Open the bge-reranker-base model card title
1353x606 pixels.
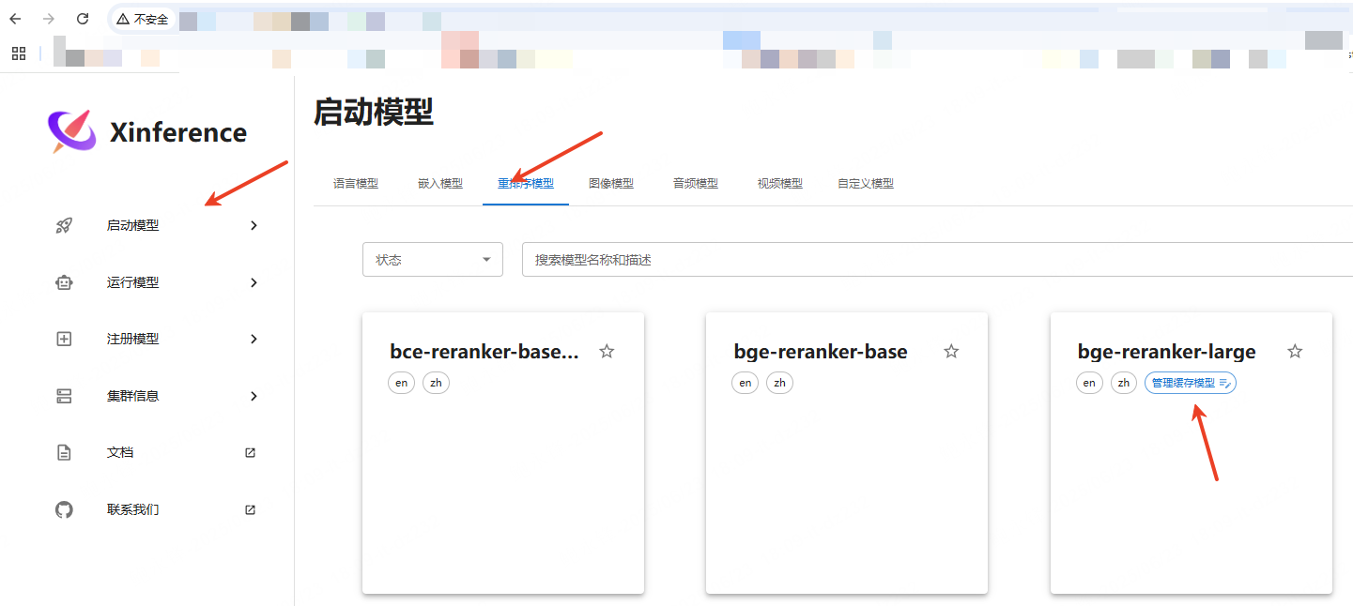821,352
